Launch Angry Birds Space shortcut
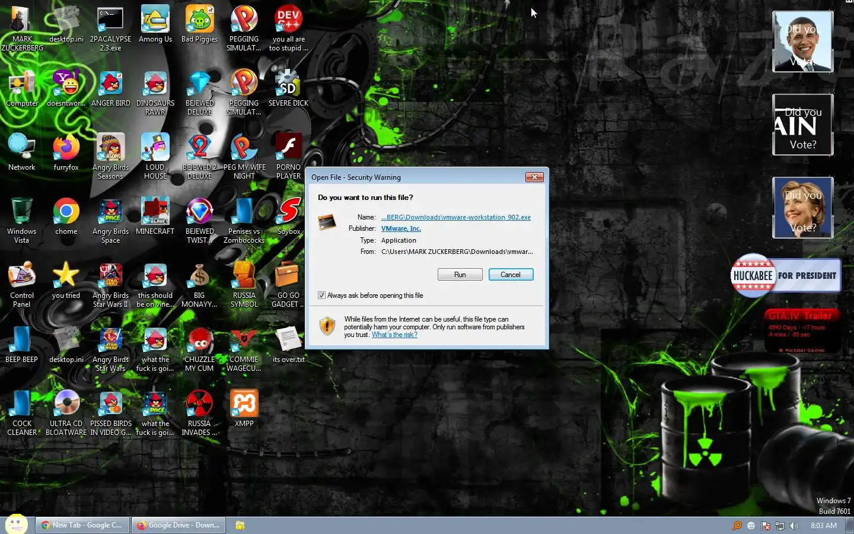Viewport: 854px width, 534px height. coord(110,220)
